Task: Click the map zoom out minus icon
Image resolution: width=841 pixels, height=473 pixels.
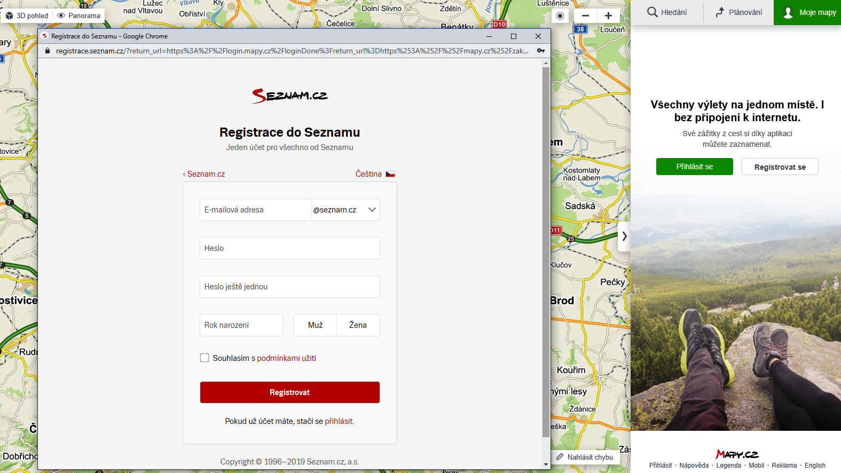Action: 585,16
